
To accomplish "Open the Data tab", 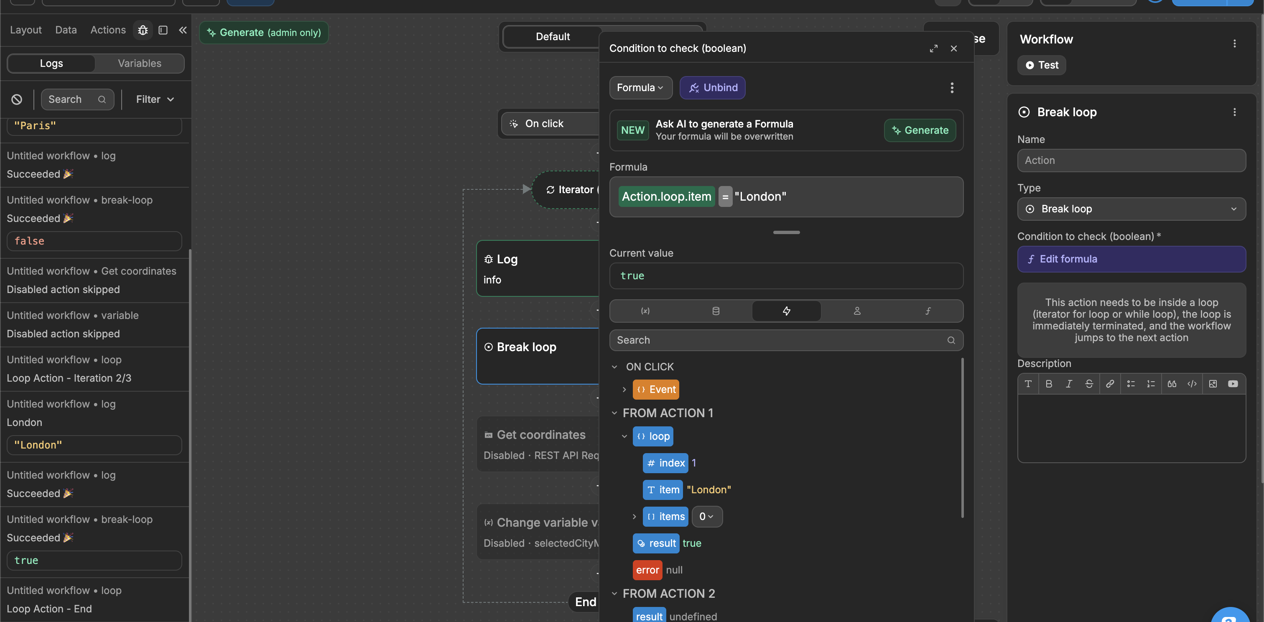I will coord(66,31).
